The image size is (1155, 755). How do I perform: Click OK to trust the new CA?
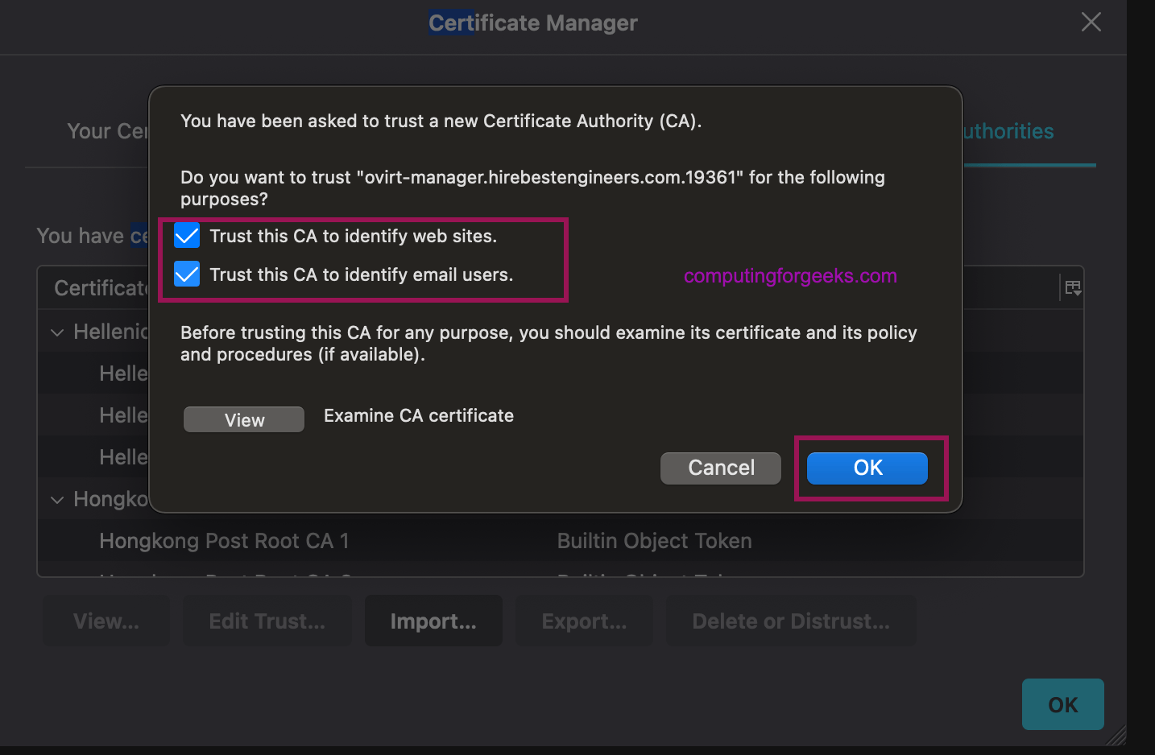pos(867,468)
